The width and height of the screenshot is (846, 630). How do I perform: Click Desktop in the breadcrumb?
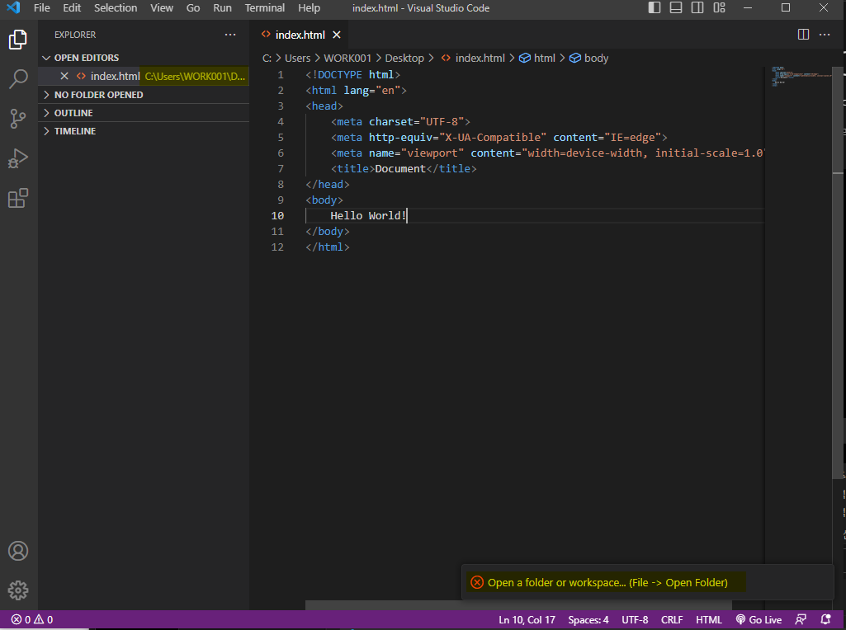point(404,58)
